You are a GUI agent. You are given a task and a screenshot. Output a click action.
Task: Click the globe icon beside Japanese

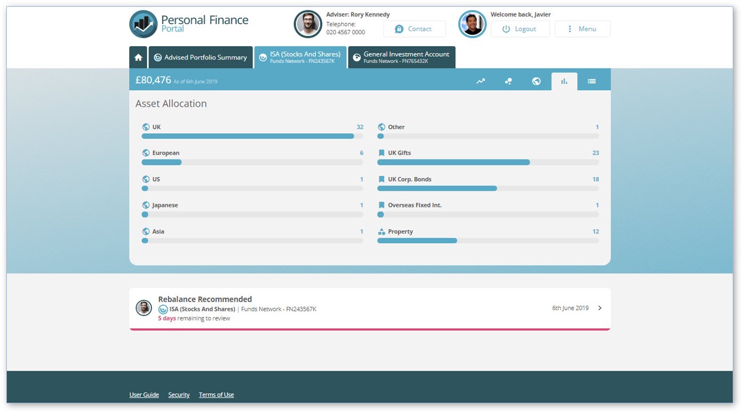pyautogui.click(x=146, y=205)
